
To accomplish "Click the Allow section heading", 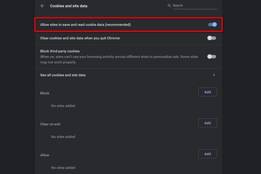I will (x=45, y=155).
